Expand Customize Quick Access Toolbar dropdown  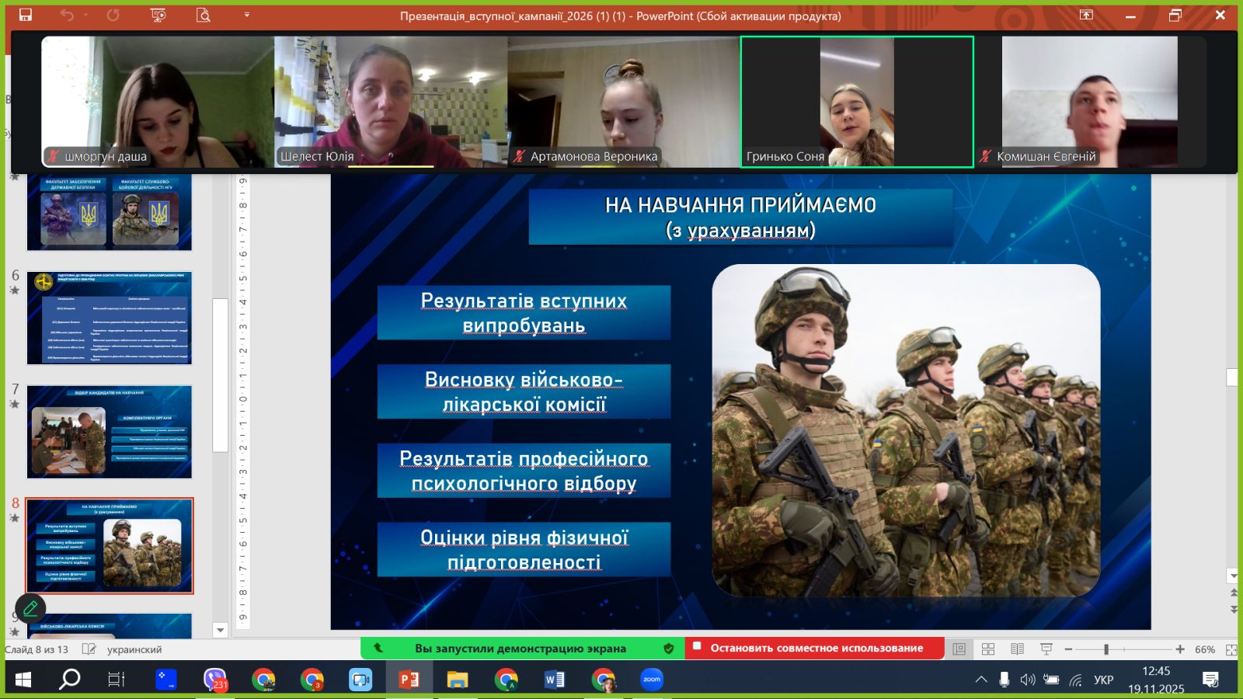[247, 15]
